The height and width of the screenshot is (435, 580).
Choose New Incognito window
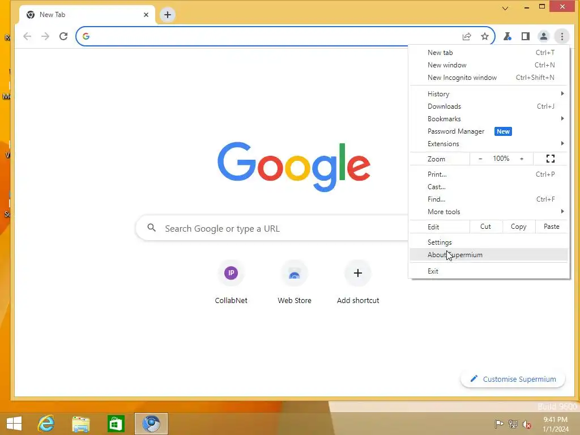click(x=489, y=78)
